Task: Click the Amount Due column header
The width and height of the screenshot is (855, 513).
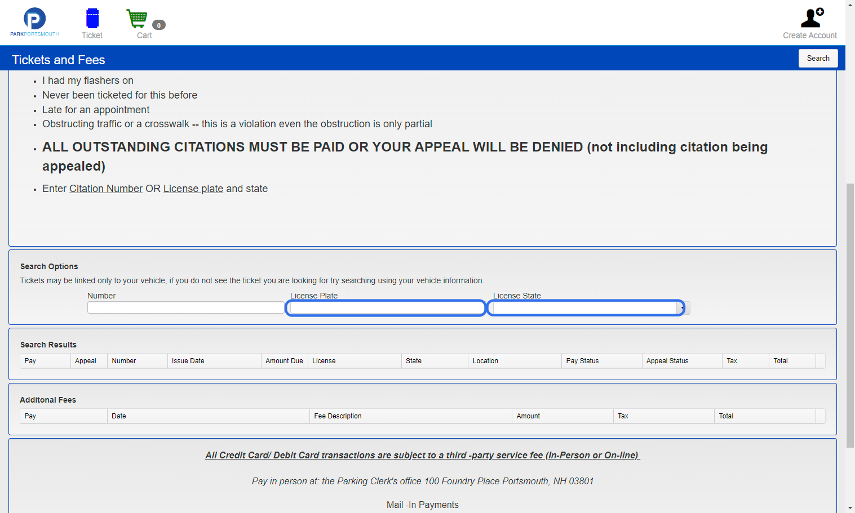Action: click(x=284, y=361)
